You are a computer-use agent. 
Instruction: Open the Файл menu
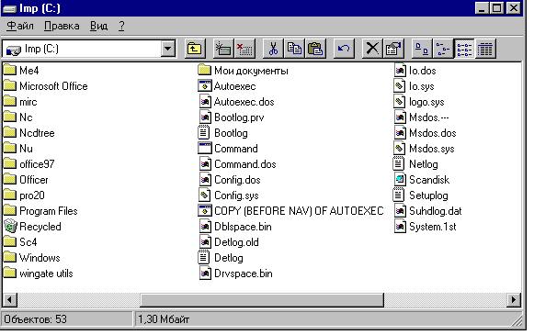click(x=20, y=26)
